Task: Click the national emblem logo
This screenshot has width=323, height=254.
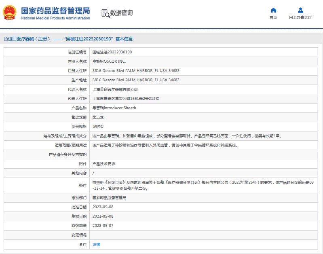Action: click(x=9, y=13)
